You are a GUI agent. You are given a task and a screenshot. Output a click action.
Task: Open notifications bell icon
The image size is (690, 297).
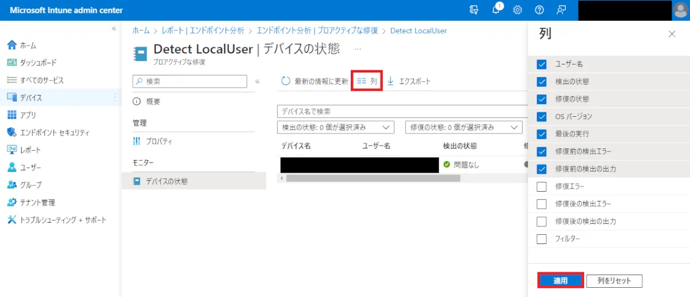496,10
